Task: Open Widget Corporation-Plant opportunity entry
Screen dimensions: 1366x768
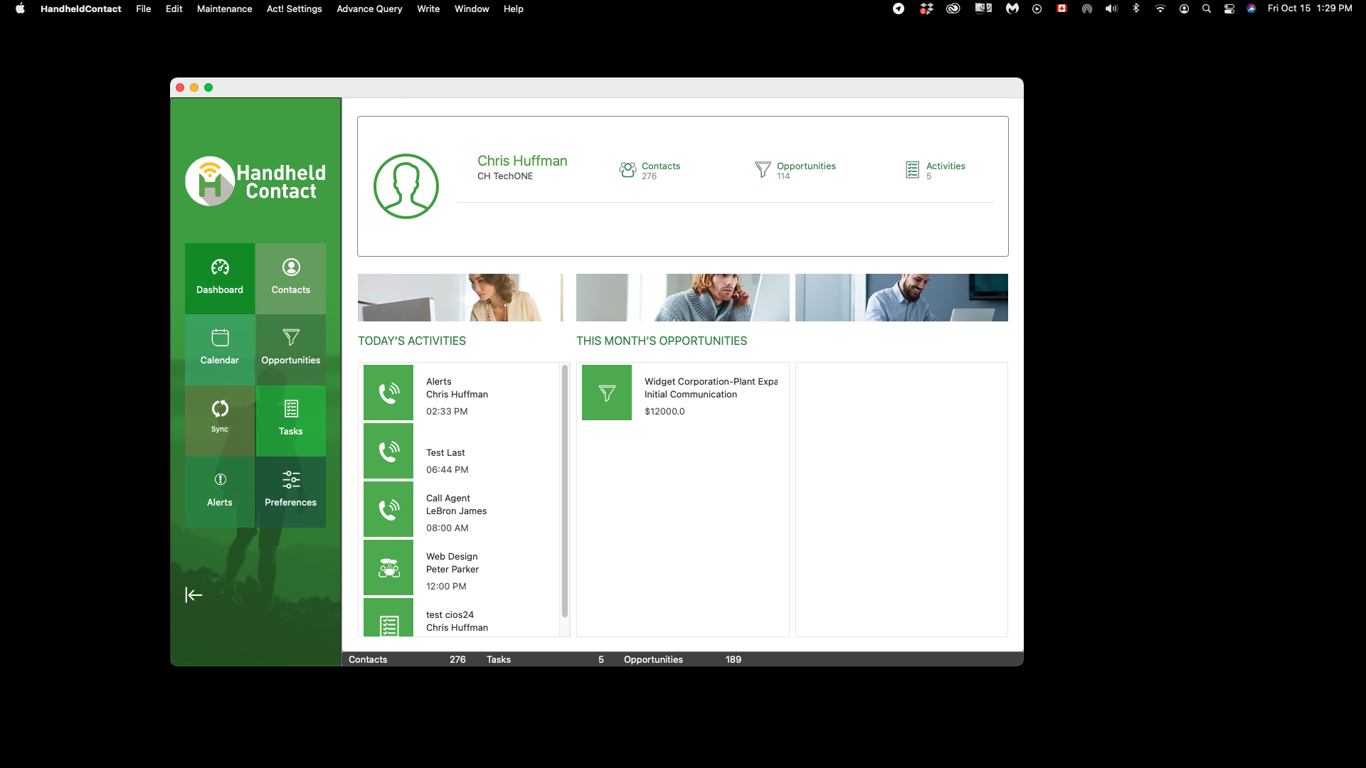Action: pyautogui.click(x=682, y=393)
